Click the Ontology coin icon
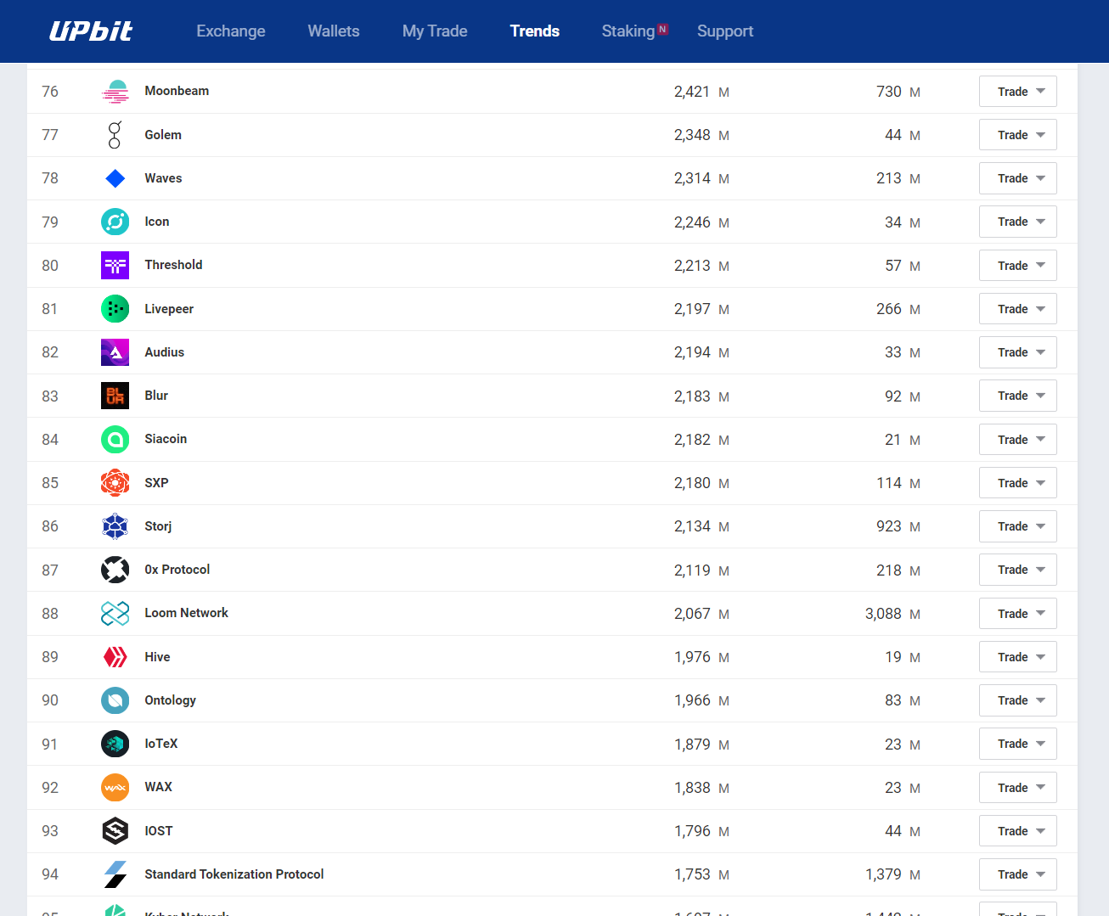The height and width of the screenshot is (916, 1109). coord(115,700)
